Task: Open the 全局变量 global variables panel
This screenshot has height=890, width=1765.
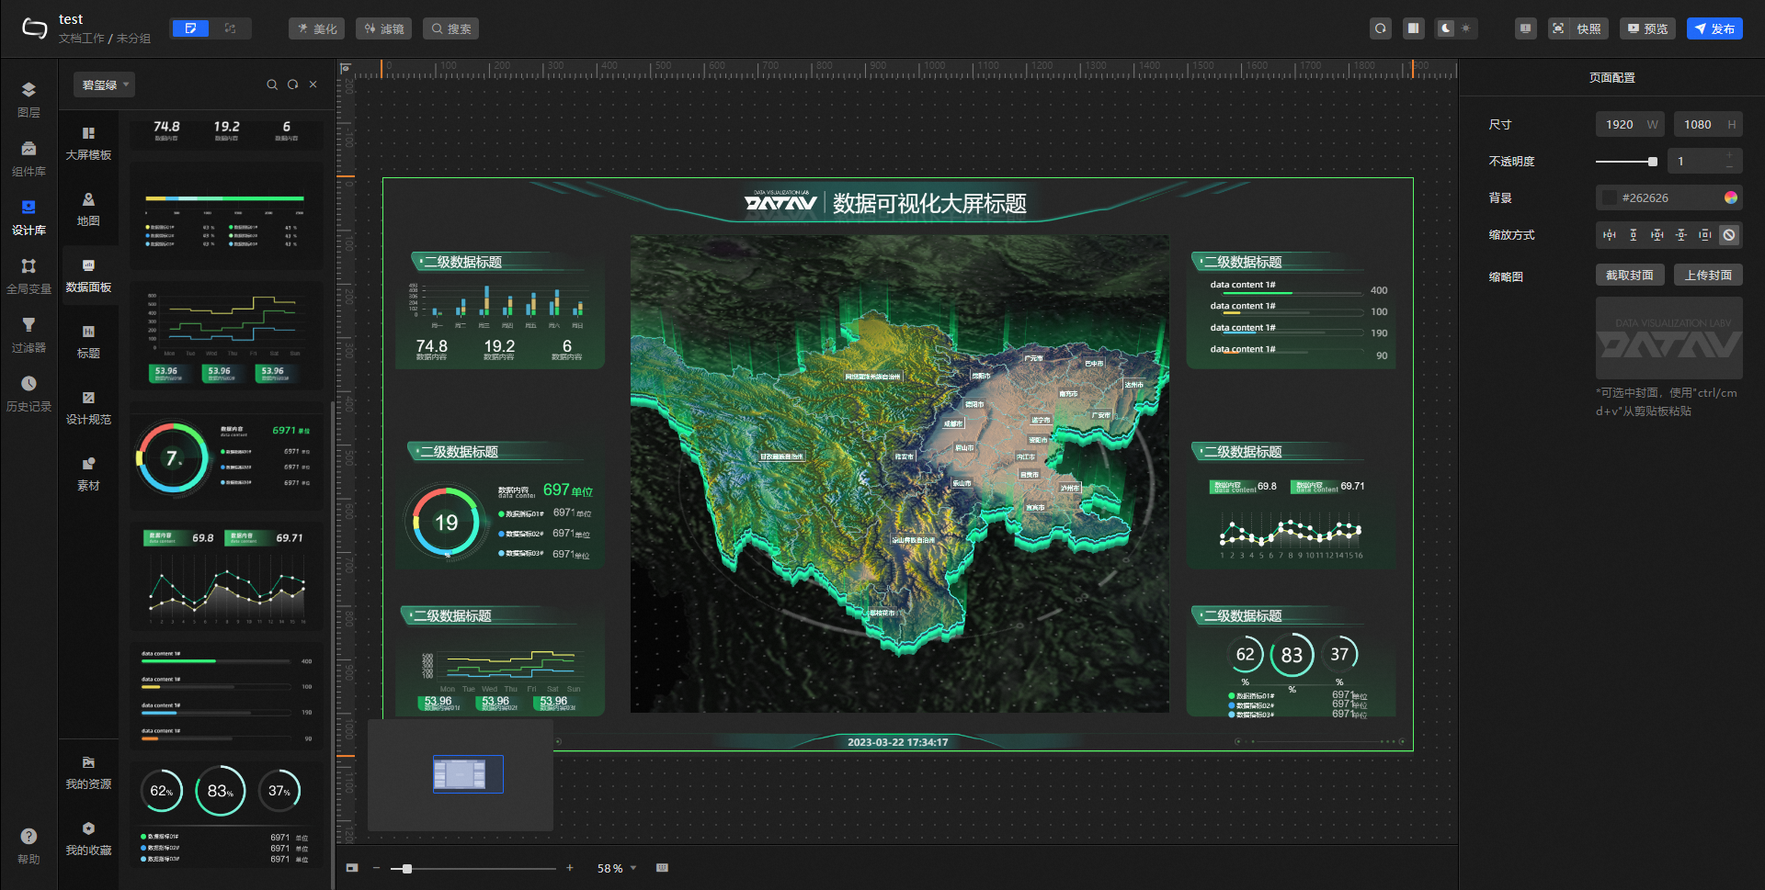Action: coord(28,276)
